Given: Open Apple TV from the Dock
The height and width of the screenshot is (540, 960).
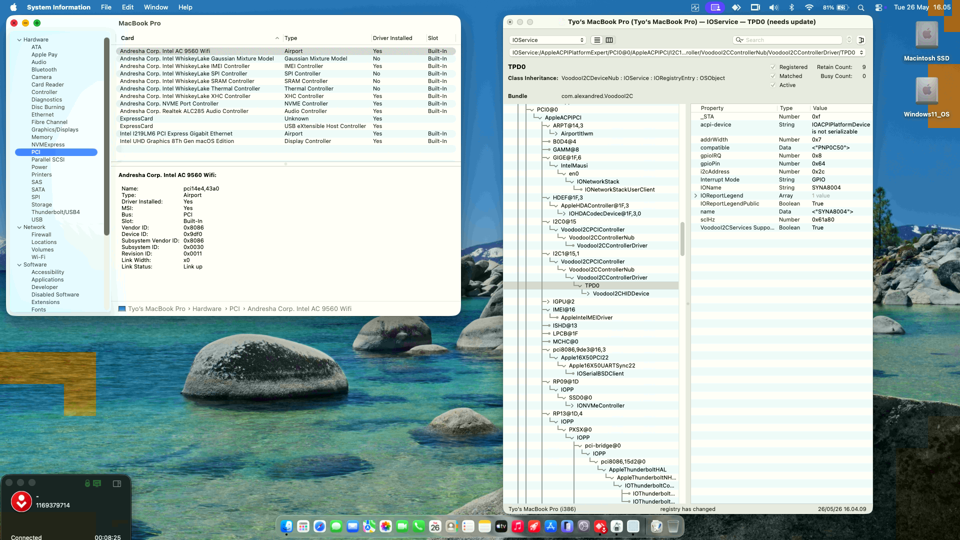Looking at the screenshot, I should pos(501,526).
